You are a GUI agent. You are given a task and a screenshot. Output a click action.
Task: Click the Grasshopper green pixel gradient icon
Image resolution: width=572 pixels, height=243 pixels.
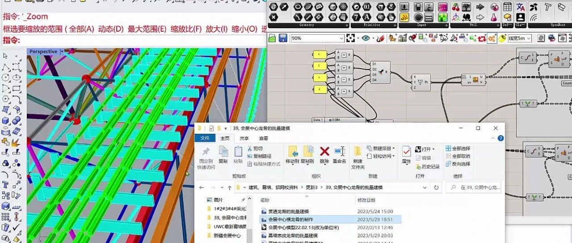coord(442,17)
